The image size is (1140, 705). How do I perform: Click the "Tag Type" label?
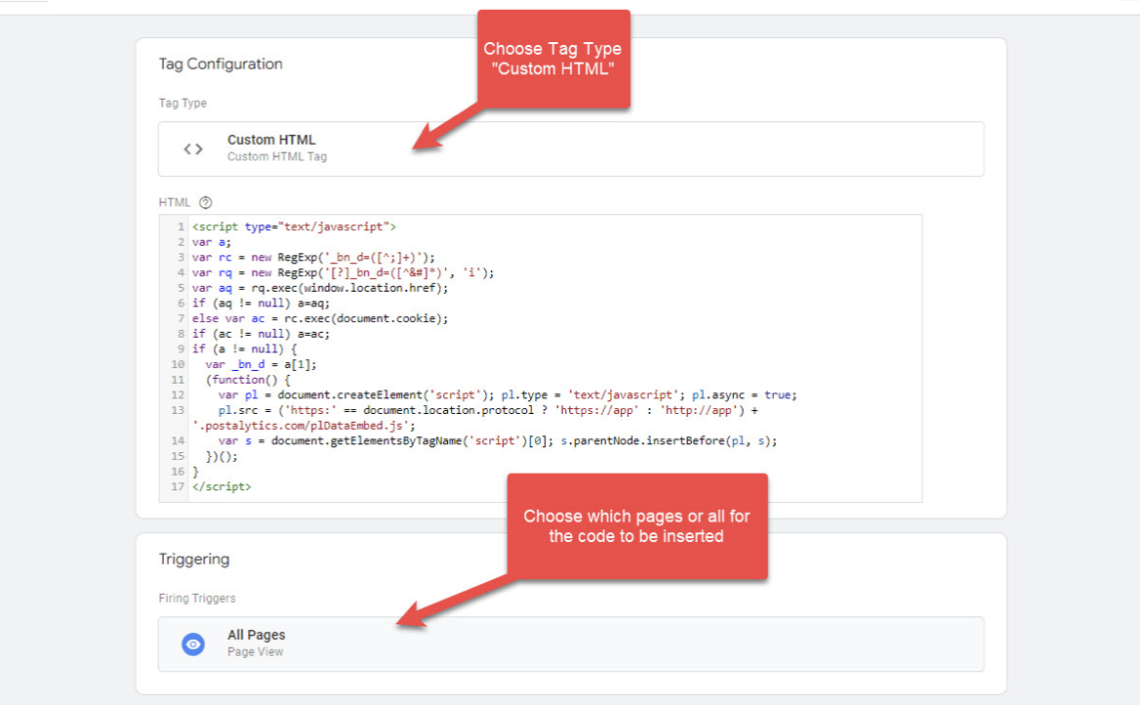point(183,104)
